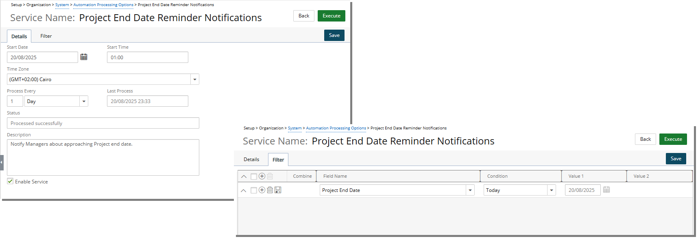
Task: Click the Field Name column header
Action: point(398,176)
